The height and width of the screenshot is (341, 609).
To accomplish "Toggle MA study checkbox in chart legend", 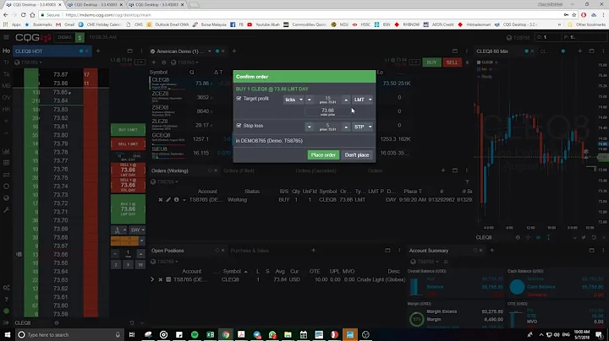I will click(x=479, y=69).
